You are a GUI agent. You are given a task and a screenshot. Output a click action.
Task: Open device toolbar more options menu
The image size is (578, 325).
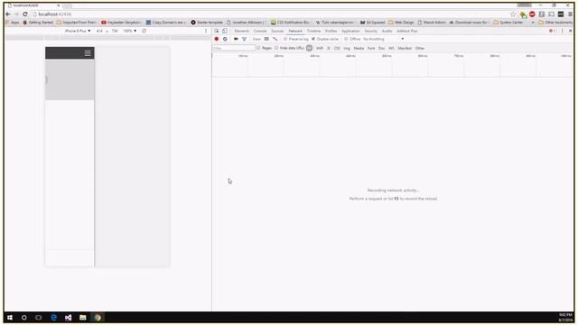coord(206,31)
